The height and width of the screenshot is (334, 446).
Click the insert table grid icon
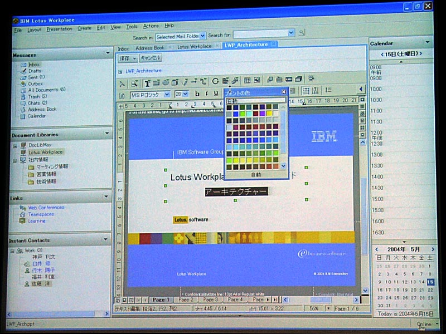pos(247,80)
